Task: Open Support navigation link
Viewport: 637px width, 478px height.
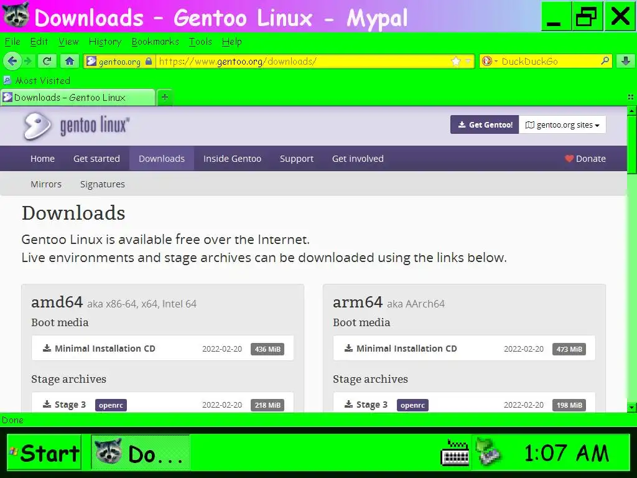Action: tap(297, 159)
